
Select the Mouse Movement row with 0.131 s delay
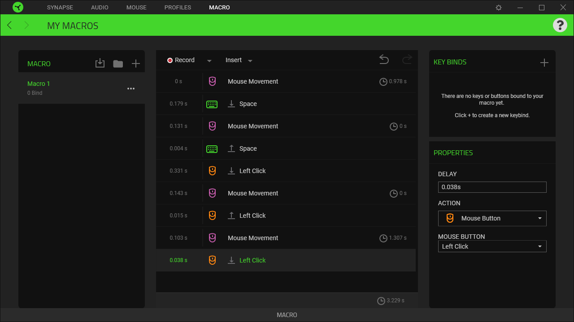coord(286,126)
